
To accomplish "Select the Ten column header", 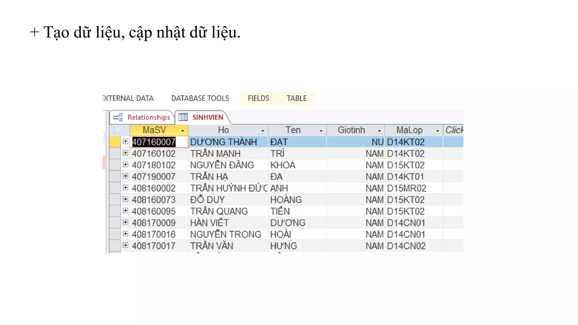I will (x=293, y=130).
